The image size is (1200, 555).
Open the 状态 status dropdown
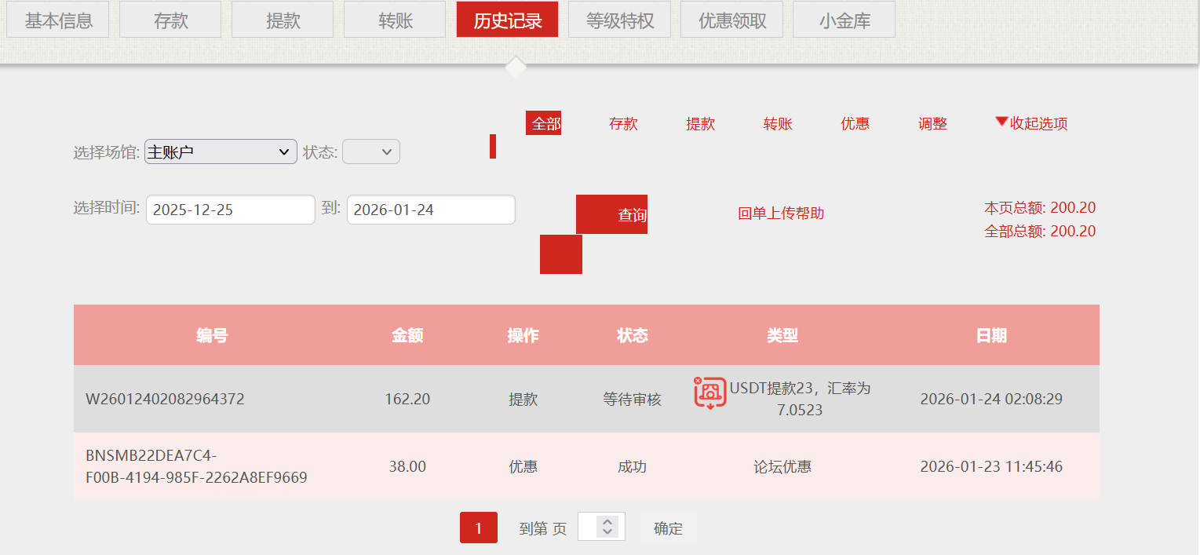[x=370, y=151]
